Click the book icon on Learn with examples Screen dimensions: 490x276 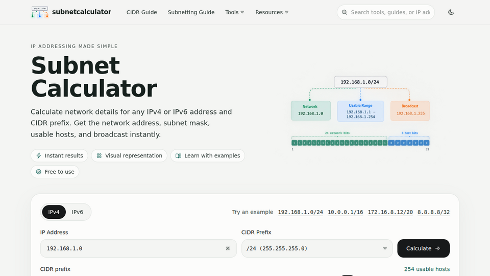179,155
